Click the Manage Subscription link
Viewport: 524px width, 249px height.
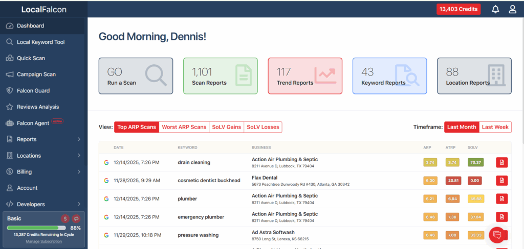(43, 241)
